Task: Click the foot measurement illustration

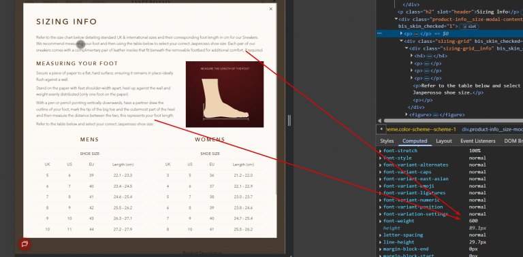Action: (225, 95)
